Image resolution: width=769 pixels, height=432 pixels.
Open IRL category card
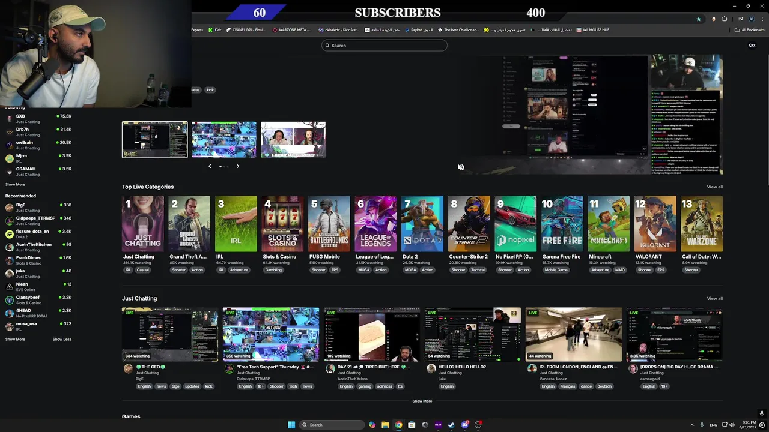(x=236, y=224)
